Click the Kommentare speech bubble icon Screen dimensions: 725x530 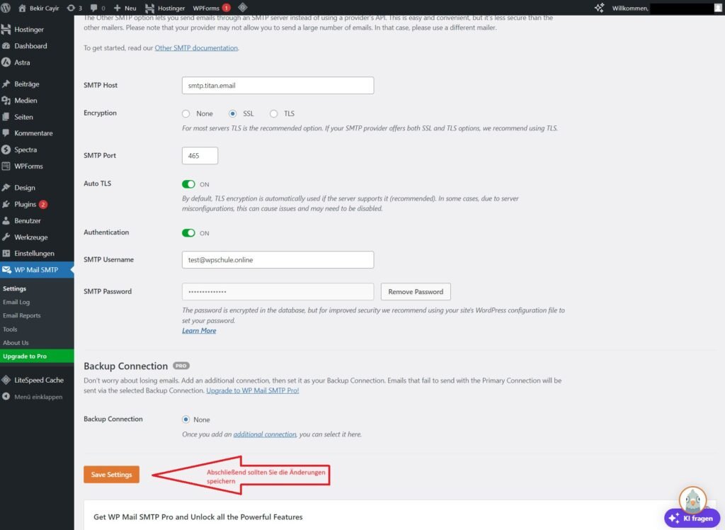click(6, 132)
